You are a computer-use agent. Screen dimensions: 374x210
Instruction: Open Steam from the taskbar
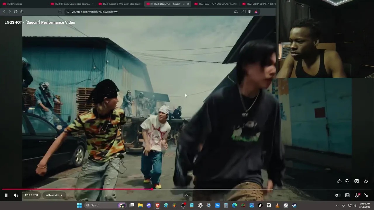click(294, 205)
